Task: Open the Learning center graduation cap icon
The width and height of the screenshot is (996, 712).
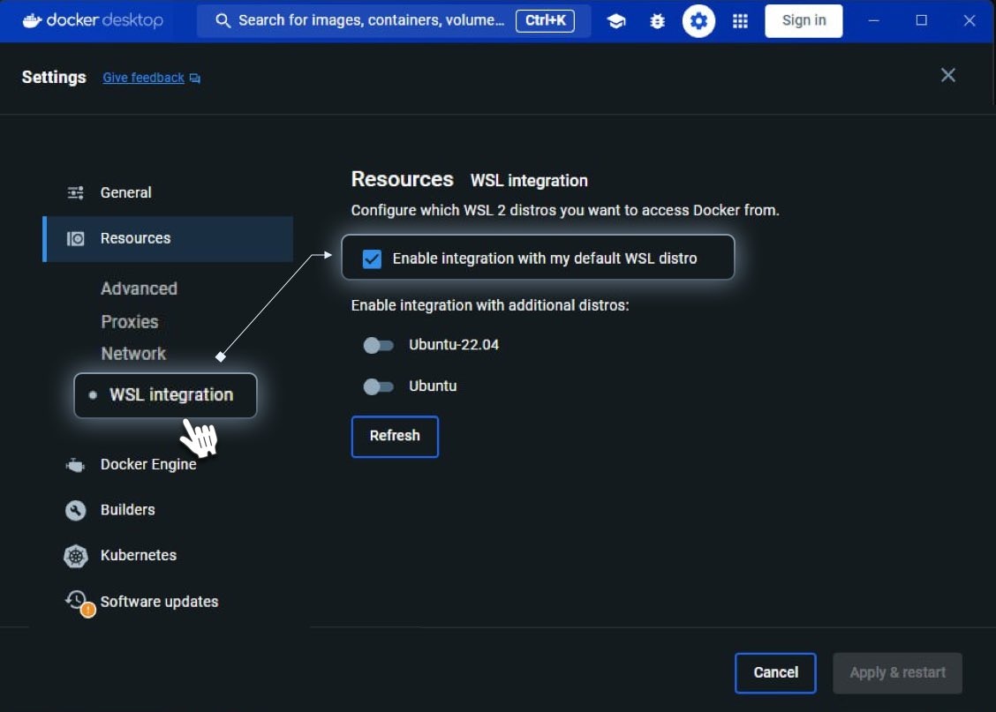Action: click(615, 21)
